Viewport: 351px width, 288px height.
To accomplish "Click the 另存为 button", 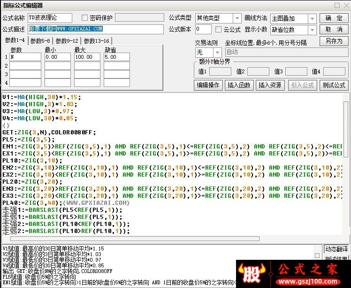I will pyautogui.click(x=334, y=41).
